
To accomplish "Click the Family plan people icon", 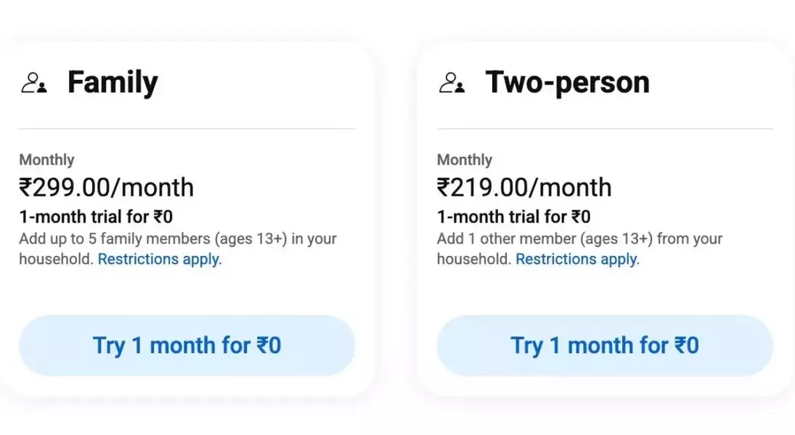I will tap(34, 83).
